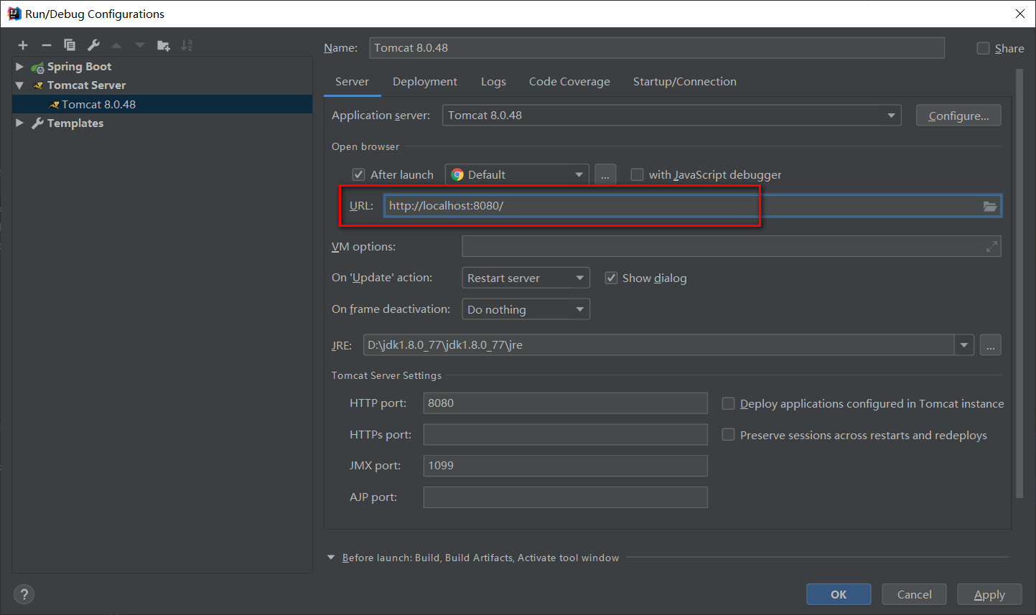
Task: Copy configuration icon in toolbar
Action: tap(70, 45)
